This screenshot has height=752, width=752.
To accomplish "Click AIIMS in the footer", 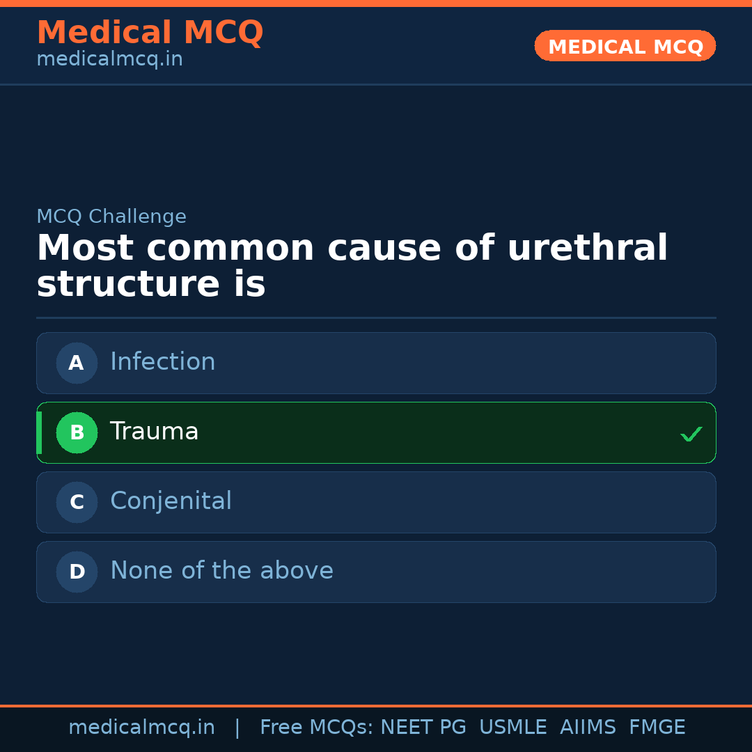I will [588, 728].
